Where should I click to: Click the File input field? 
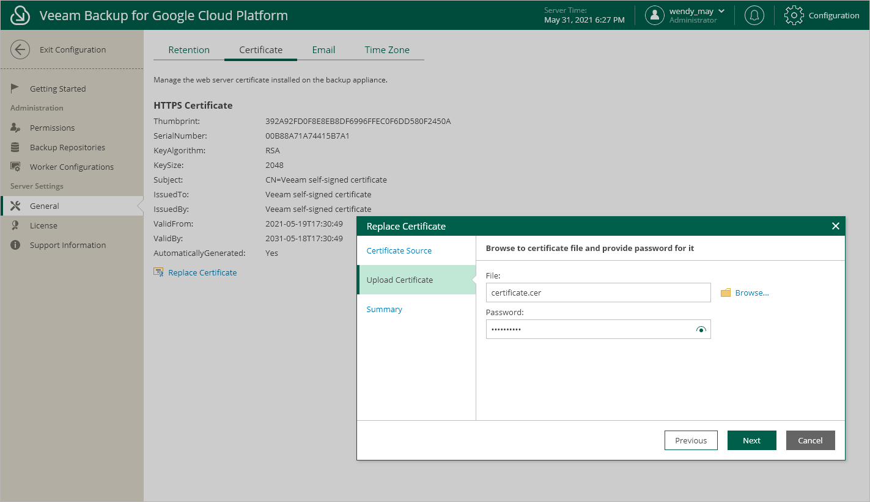coord(598,293)
